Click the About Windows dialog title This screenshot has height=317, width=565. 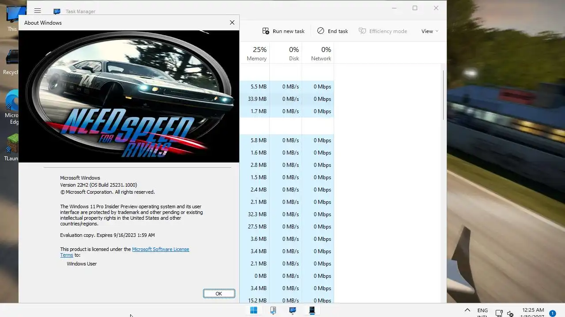[x=43, y=23]
